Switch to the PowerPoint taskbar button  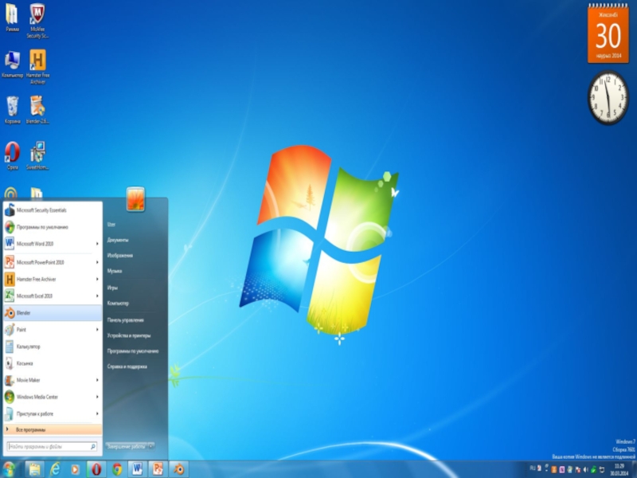pyautogui.click(x=158, y=469)
